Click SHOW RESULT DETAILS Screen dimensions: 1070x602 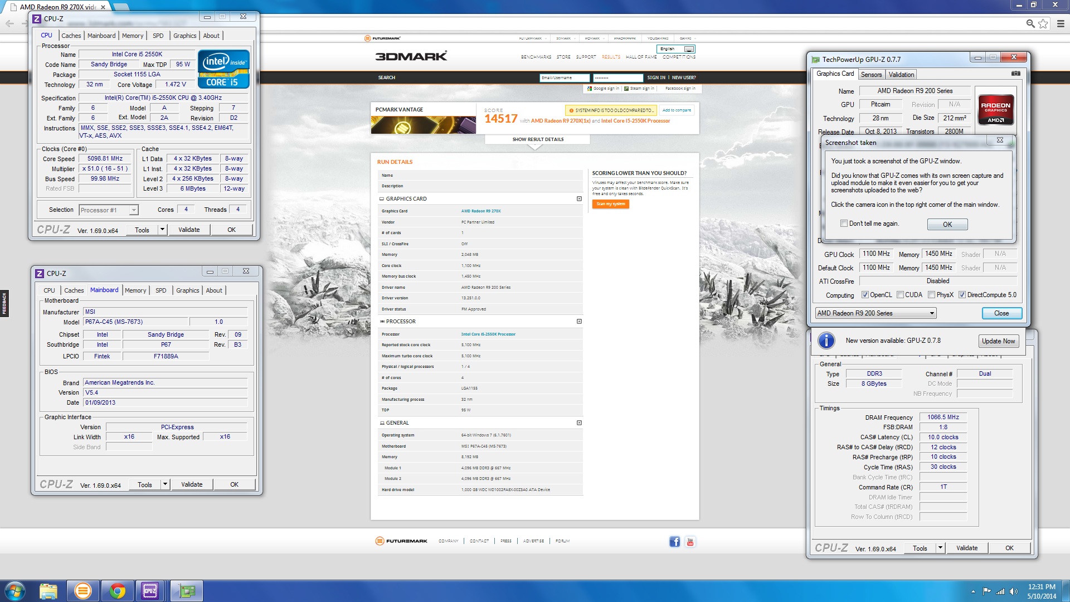[x=538, y=139]
